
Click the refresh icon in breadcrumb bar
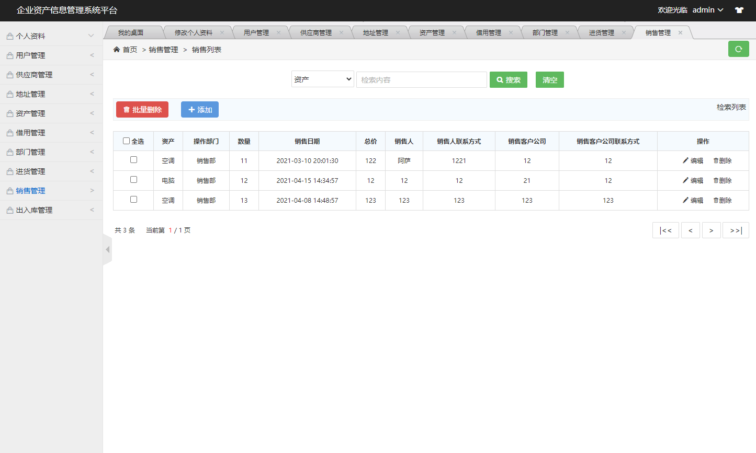point(738,49)
